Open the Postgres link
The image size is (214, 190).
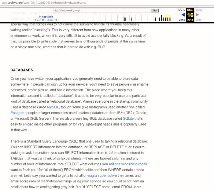pyautogui.click(x=17, y=113)
